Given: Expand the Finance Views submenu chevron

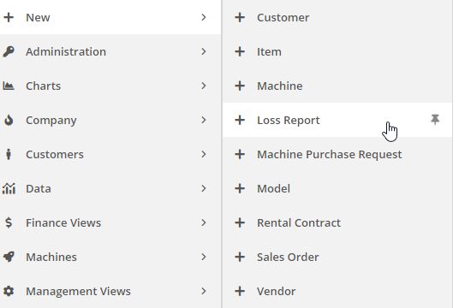Looking at the screenshot, I should point(204,222).
